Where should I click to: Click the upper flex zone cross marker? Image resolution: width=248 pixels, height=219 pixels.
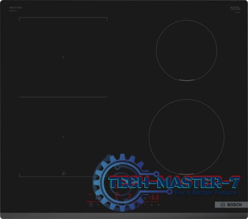click(63, 57)
